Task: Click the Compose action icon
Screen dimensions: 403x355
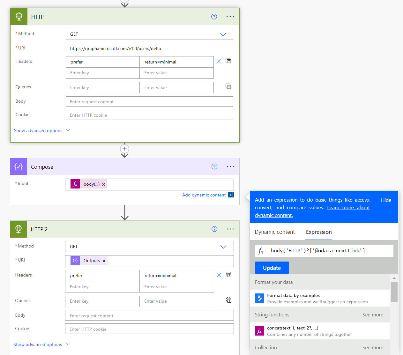Action: click(19, 166)
